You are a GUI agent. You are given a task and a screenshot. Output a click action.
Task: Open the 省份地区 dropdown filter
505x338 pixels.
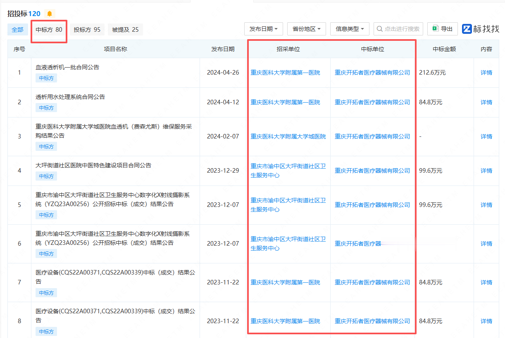point(307,29)
